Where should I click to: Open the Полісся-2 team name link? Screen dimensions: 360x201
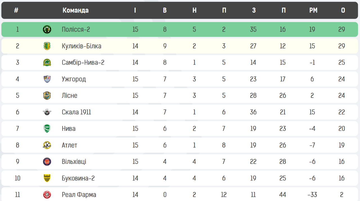click(76, 30)
